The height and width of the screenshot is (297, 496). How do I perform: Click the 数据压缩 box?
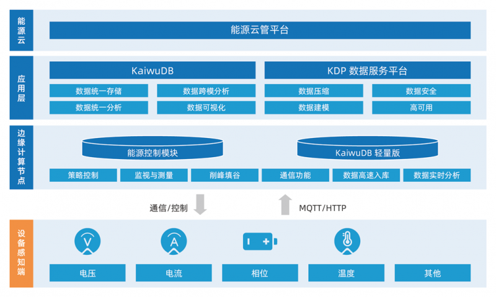[314, 91]
